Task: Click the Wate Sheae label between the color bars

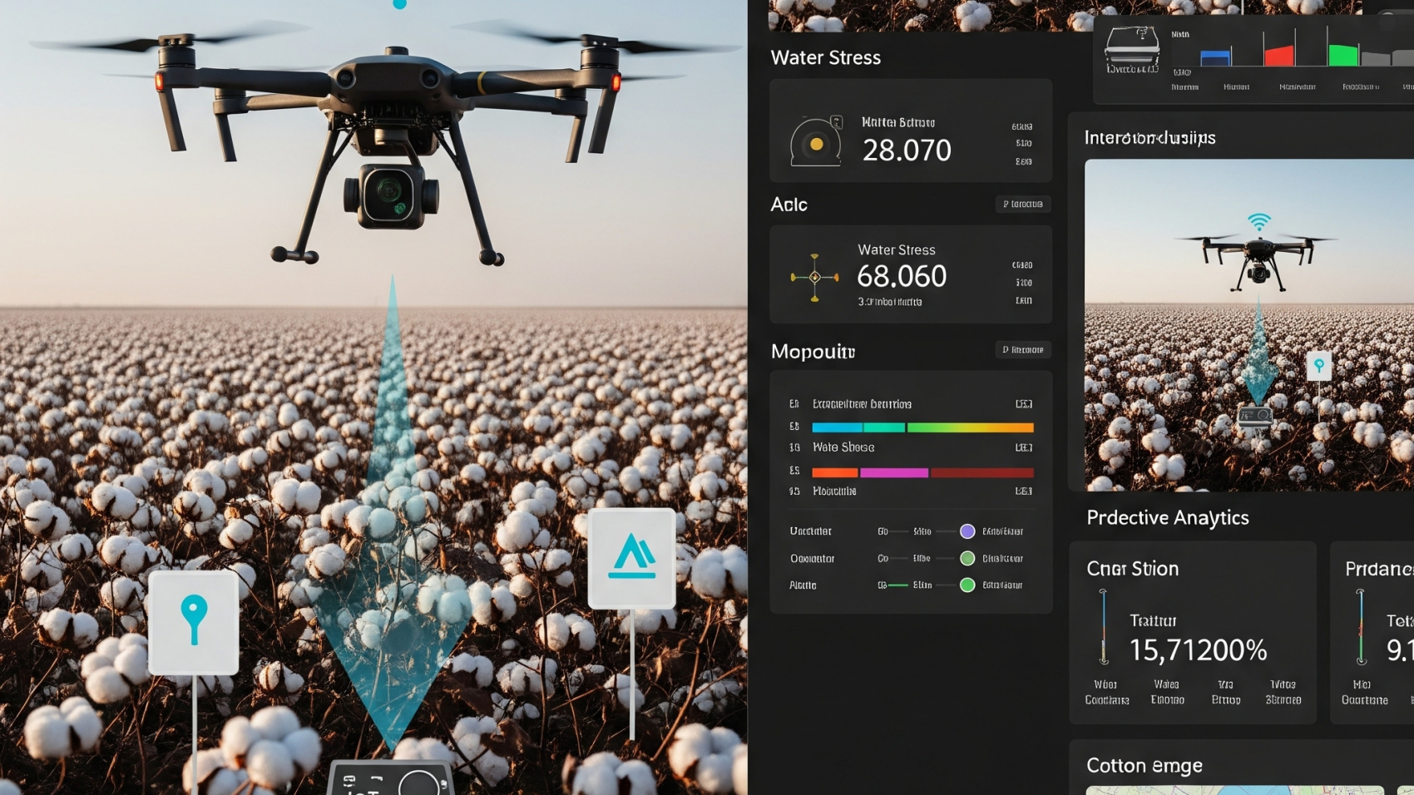Action: pos(843,447)
